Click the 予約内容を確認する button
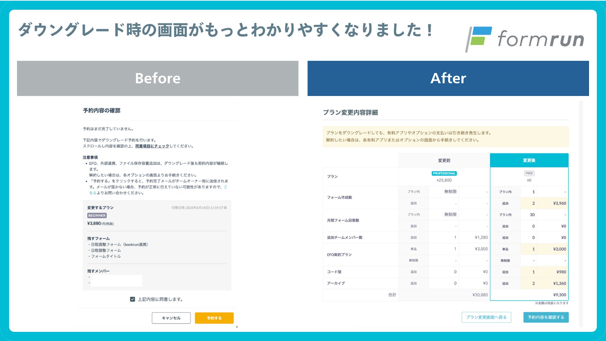The width and height of the screenshot is (606, 341). (546, 318)
